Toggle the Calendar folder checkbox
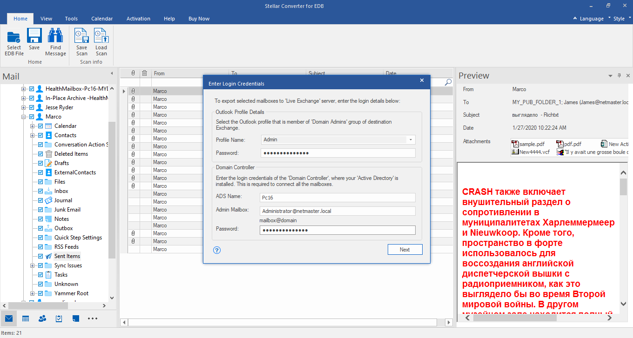The image size is (633, 338). click(x=40, y=126)
